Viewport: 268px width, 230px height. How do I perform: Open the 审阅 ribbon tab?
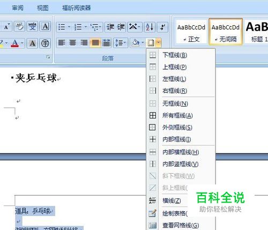(18, 8)
